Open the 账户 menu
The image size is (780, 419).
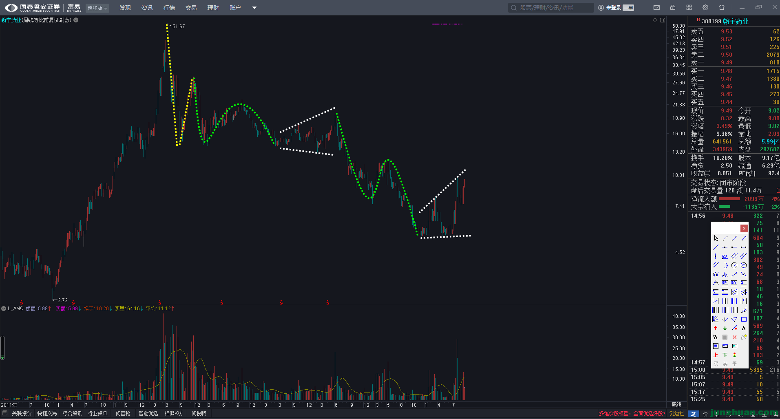tap(235, 8)
